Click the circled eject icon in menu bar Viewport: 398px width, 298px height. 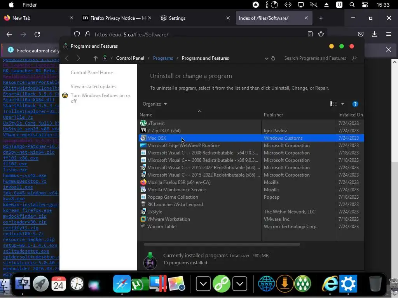256,5
